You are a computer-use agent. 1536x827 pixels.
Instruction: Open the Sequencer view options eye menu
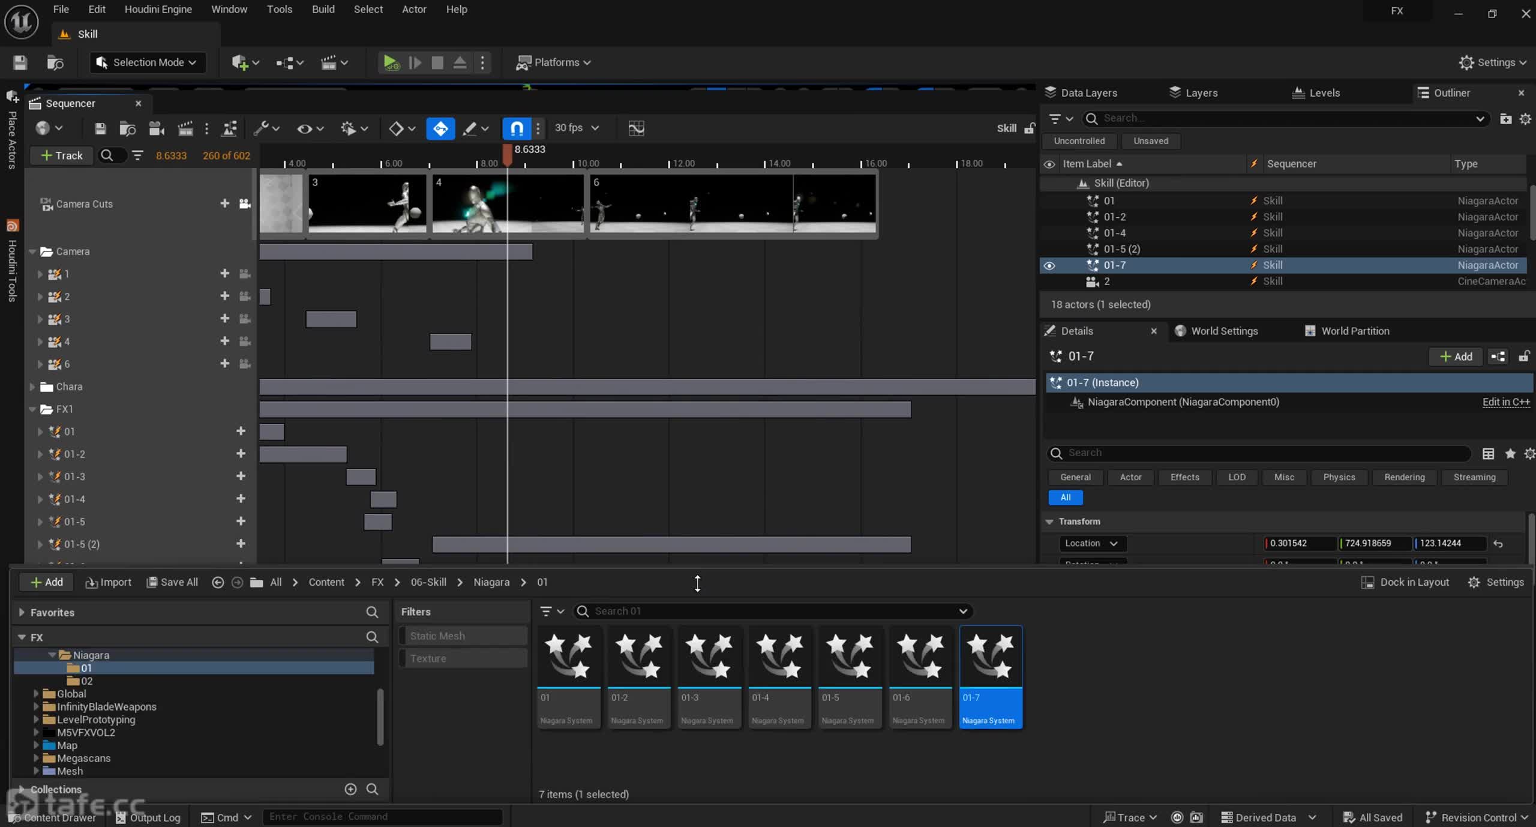(310, 128)
